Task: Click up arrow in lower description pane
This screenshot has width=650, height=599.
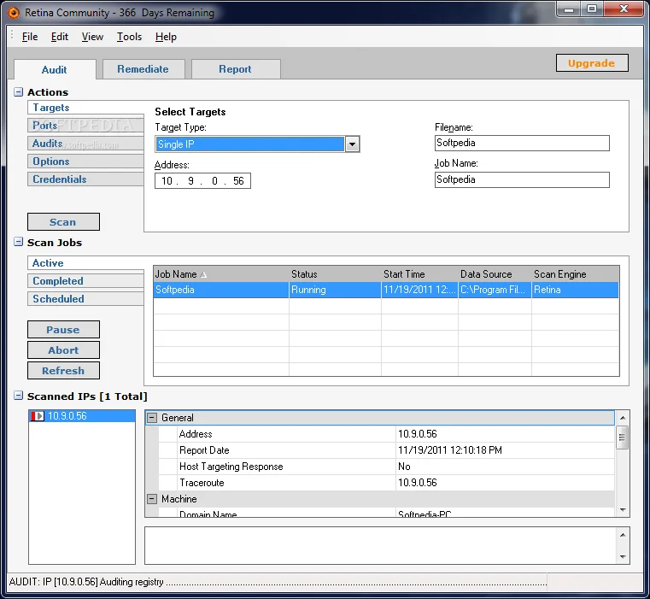Action: [623, 535]
